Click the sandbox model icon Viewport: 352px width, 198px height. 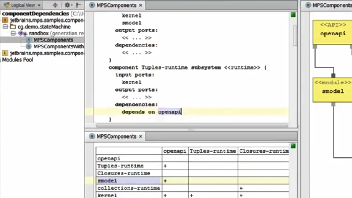pyautogui.click(x=23, y=33)
